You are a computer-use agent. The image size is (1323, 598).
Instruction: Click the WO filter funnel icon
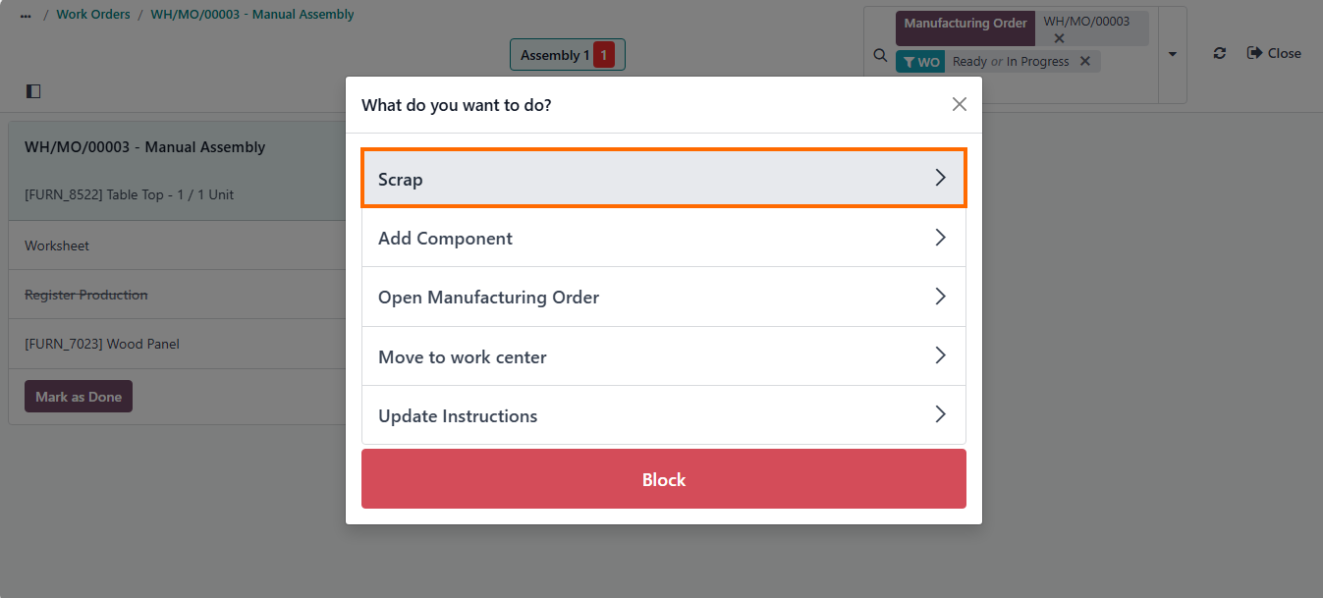909,62
